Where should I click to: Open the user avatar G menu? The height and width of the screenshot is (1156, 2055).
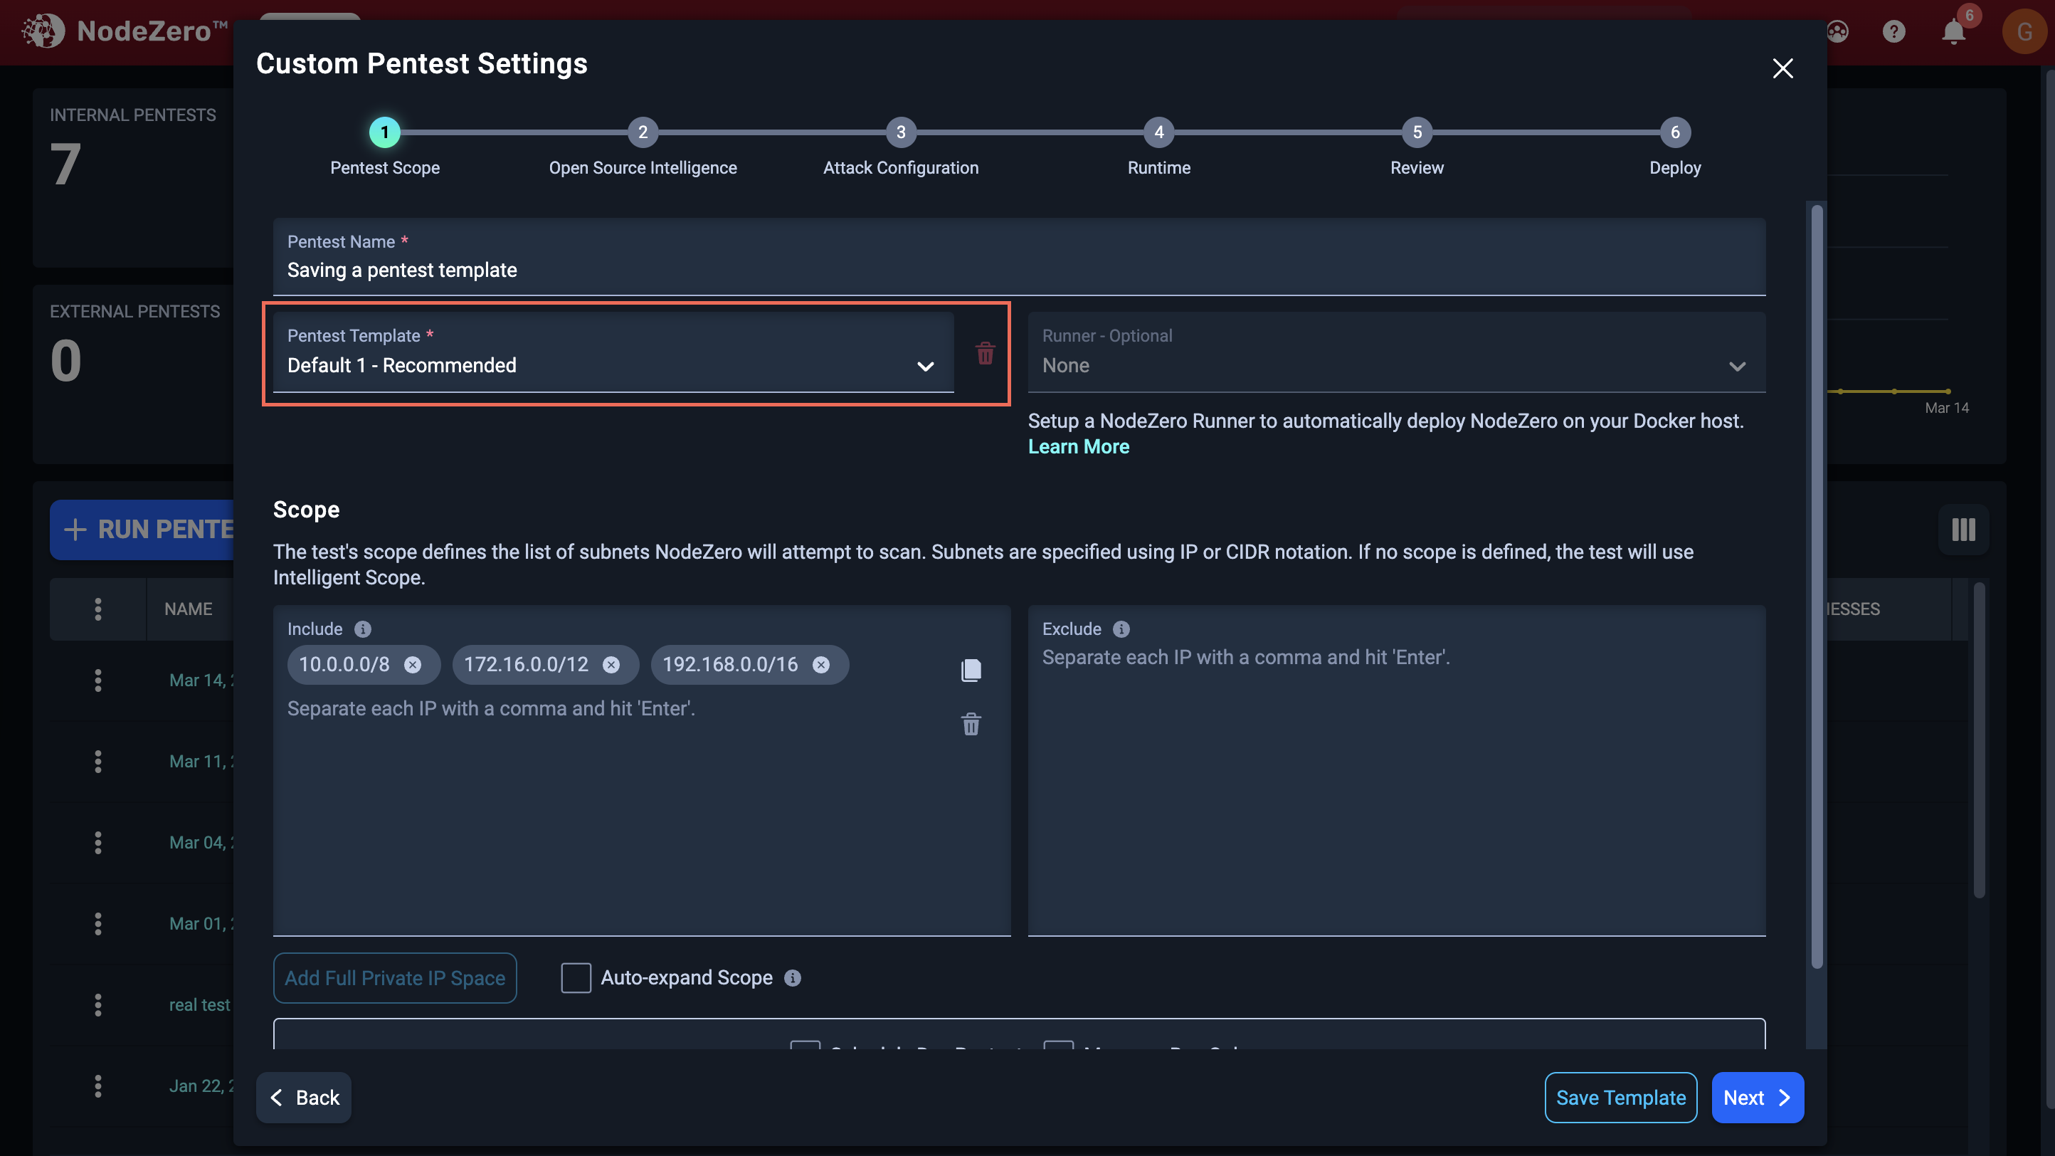click(x=2024, y=31)
